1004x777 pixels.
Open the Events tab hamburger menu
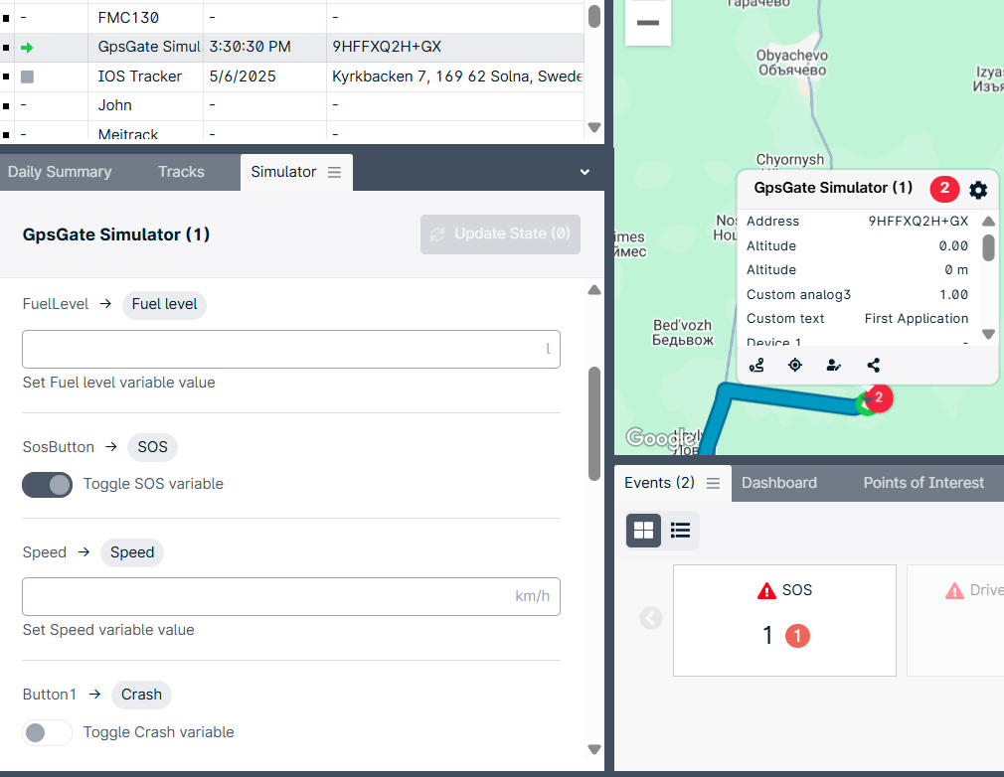click(714, 483)
